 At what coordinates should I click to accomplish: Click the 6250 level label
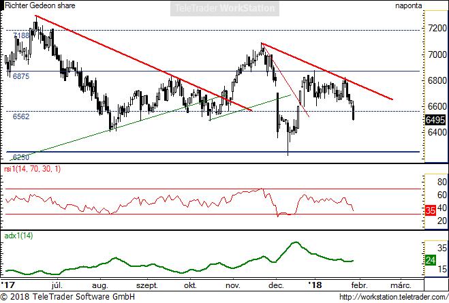pos(21,157)
